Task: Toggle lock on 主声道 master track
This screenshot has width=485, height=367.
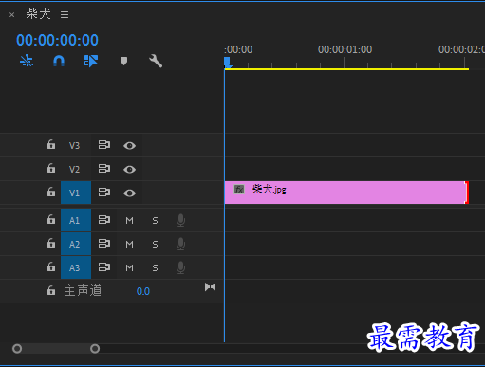Action: 51,290
